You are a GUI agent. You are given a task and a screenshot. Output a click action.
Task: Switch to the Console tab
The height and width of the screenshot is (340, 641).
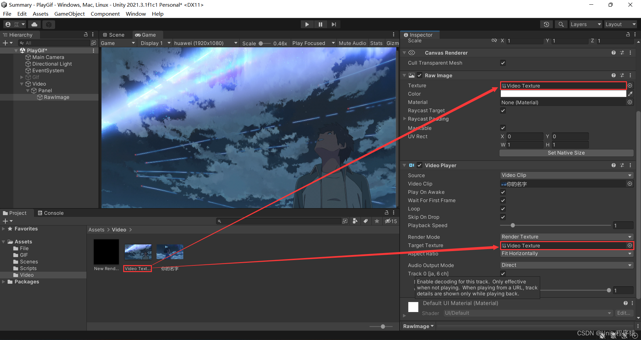tap(51, 213)
